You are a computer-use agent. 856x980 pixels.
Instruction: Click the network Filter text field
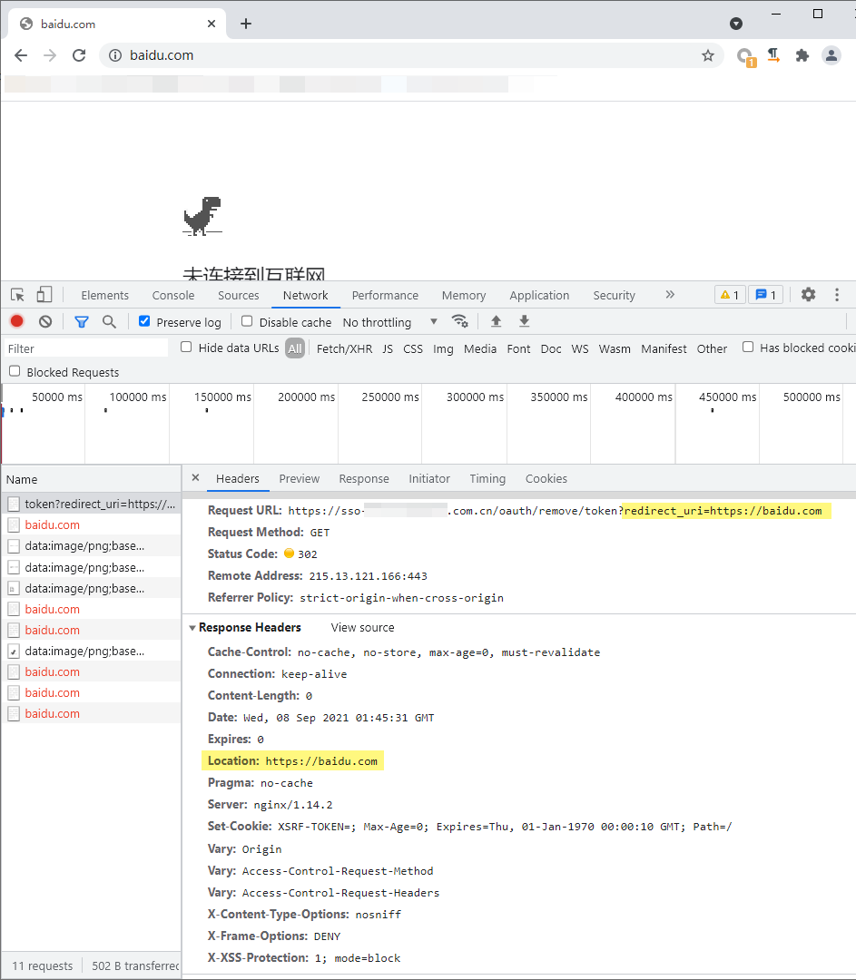click(86, 348)
